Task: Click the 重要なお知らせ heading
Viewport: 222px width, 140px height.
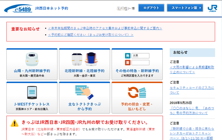Action: click(x=26, y=29)
